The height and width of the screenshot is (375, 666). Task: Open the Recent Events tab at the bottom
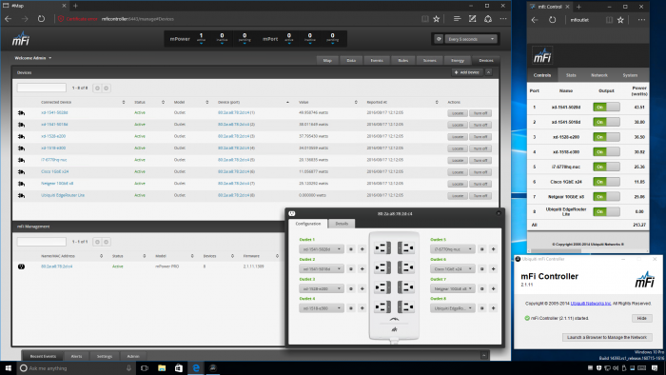(x=43, y=356)
